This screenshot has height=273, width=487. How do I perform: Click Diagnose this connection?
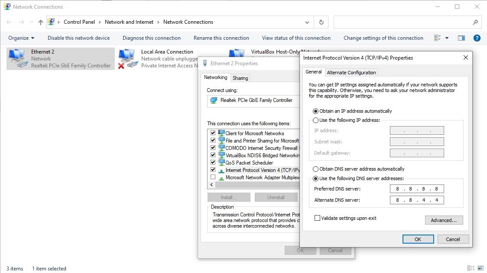coord(152,38)
